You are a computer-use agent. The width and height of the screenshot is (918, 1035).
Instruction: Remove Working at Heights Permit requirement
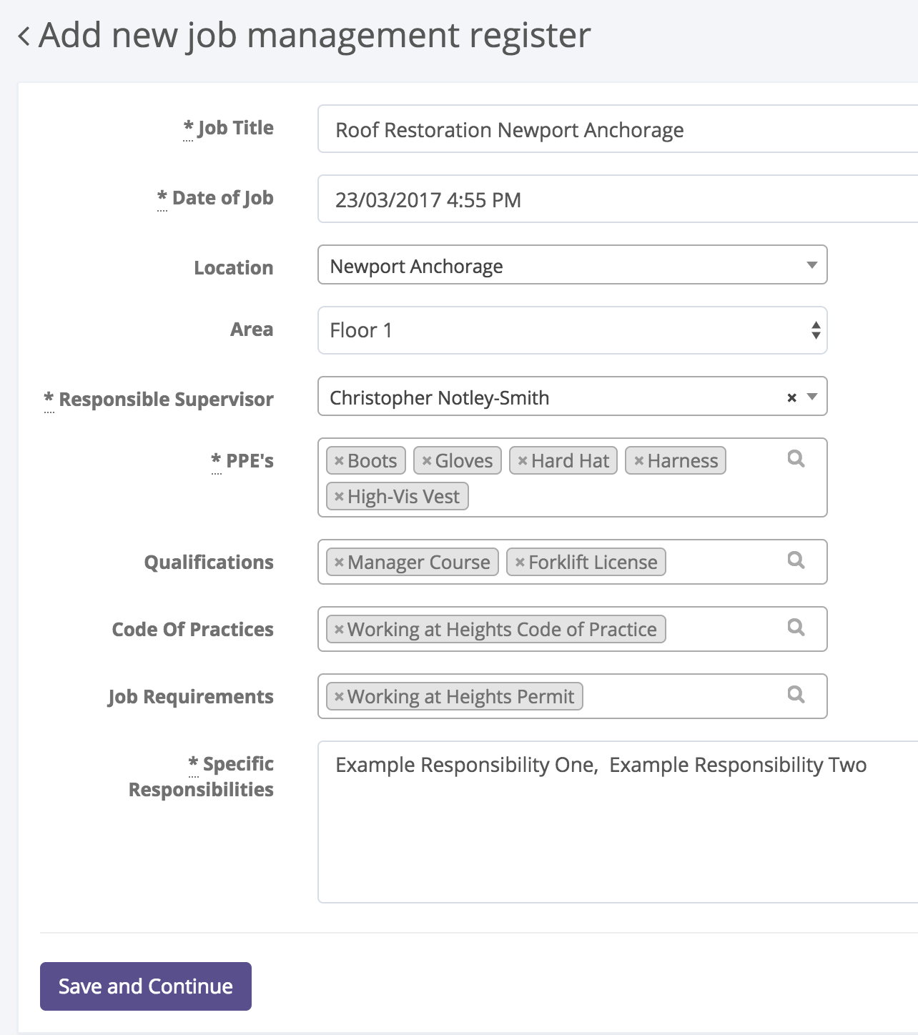[x=340, y=697]
